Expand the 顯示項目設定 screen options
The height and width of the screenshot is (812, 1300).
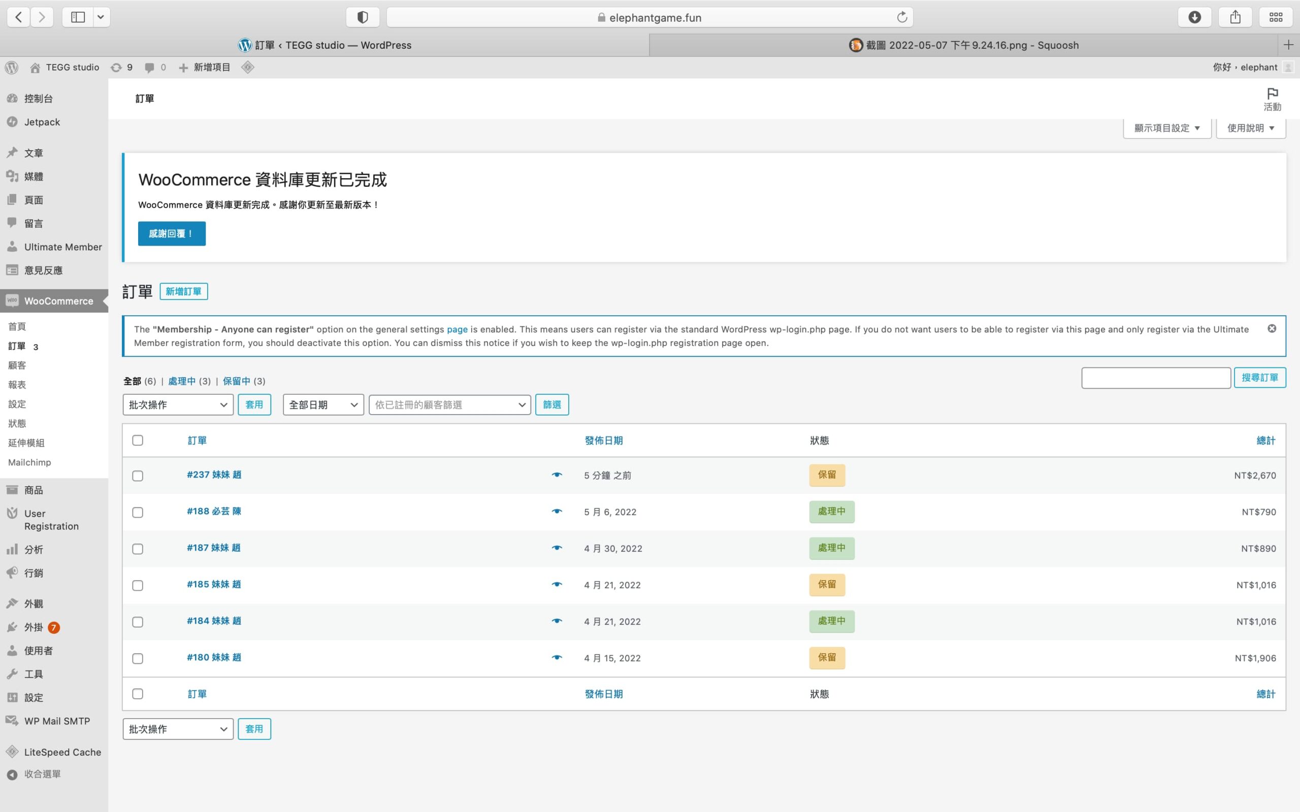tap(1166, 128)
